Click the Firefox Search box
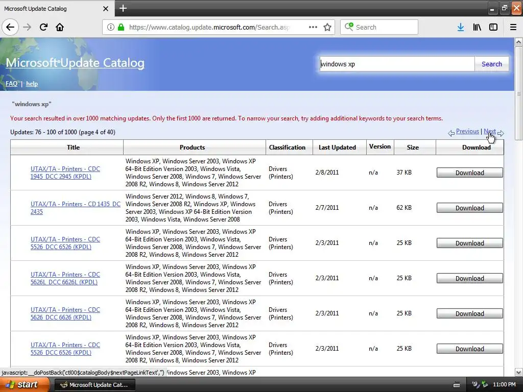The width and height of the screenshot is (523, 392). click(379, 27)
